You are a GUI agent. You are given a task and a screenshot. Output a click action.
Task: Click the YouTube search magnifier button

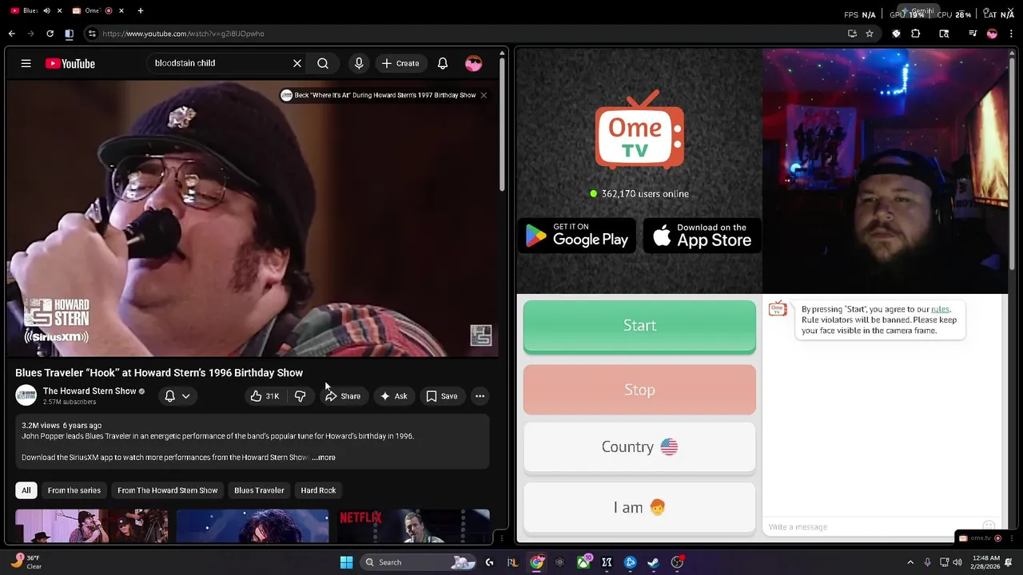(x=323, y=63)
